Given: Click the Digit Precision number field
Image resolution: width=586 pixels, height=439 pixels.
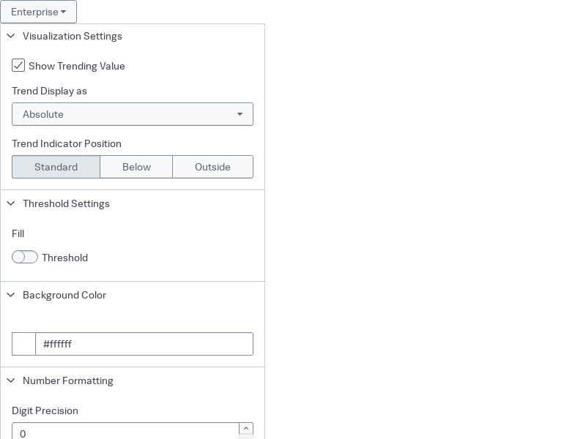Looking at the screenshot, I should (125, 432).
